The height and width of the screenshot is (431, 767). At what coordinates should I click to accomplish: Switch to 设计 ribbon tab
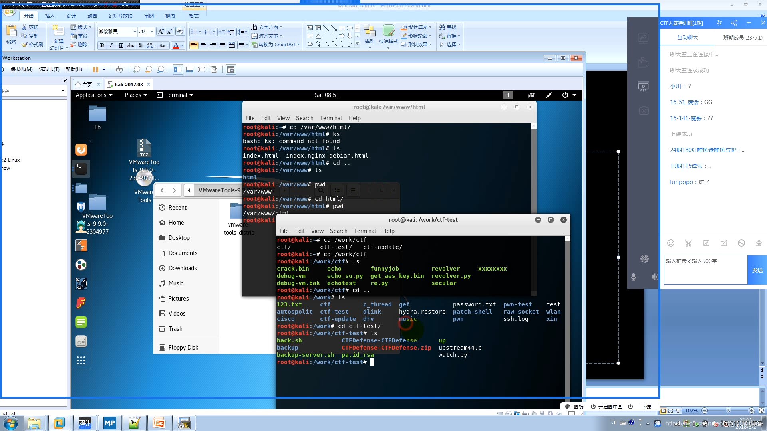(x=71, y=16)
